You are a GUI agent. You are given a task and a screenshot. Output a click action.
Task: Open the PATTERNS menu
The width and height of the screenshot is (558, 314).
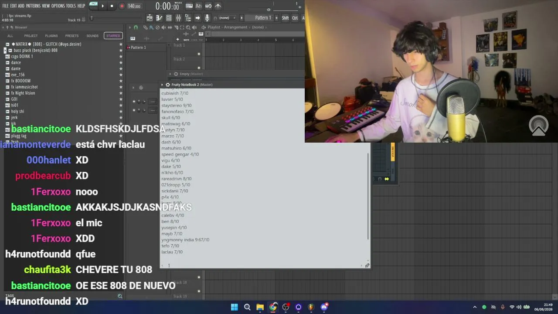[x=33, y=6]
